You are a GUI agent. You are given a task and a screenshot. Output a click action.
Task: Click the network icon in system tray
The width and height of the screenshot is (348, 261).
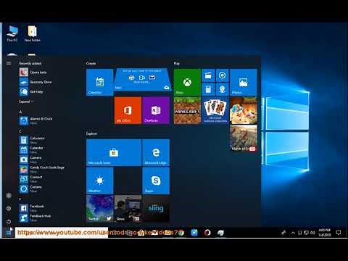click(306, 233)
